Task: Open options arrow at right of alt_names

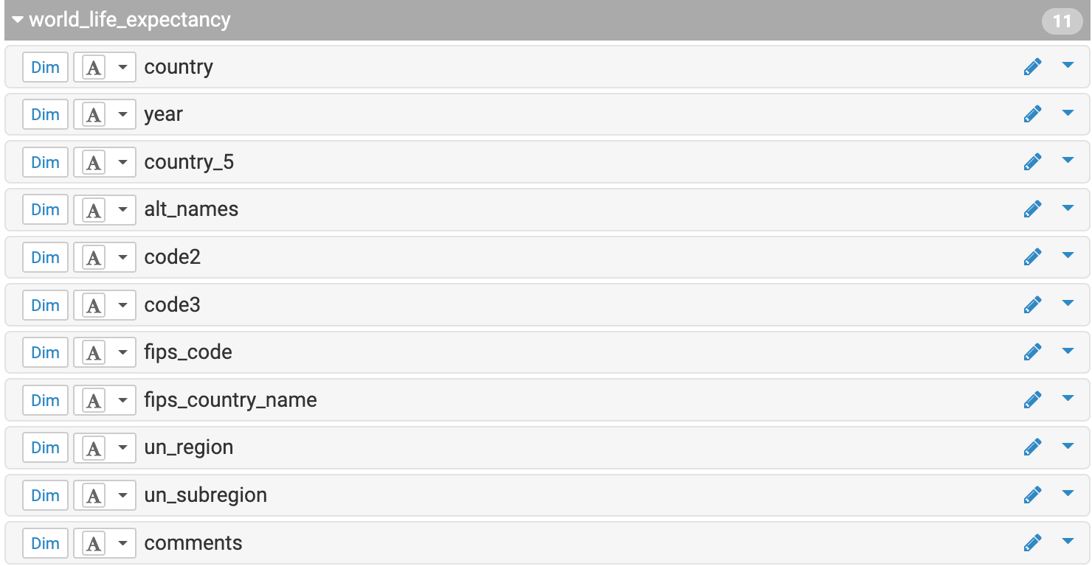Action: click(1068, 209)
